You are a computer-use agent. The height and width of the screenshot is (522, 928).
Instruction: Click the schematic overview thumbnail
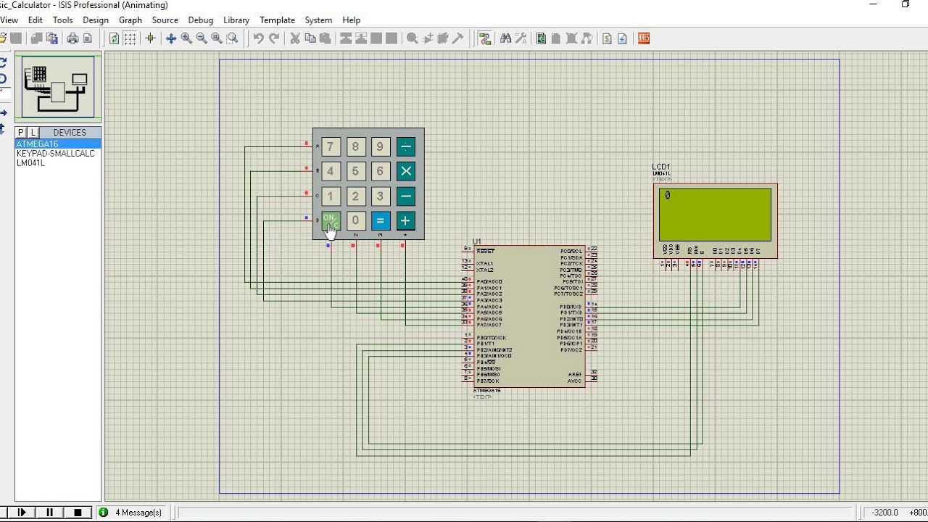click(x=58, y=87)
